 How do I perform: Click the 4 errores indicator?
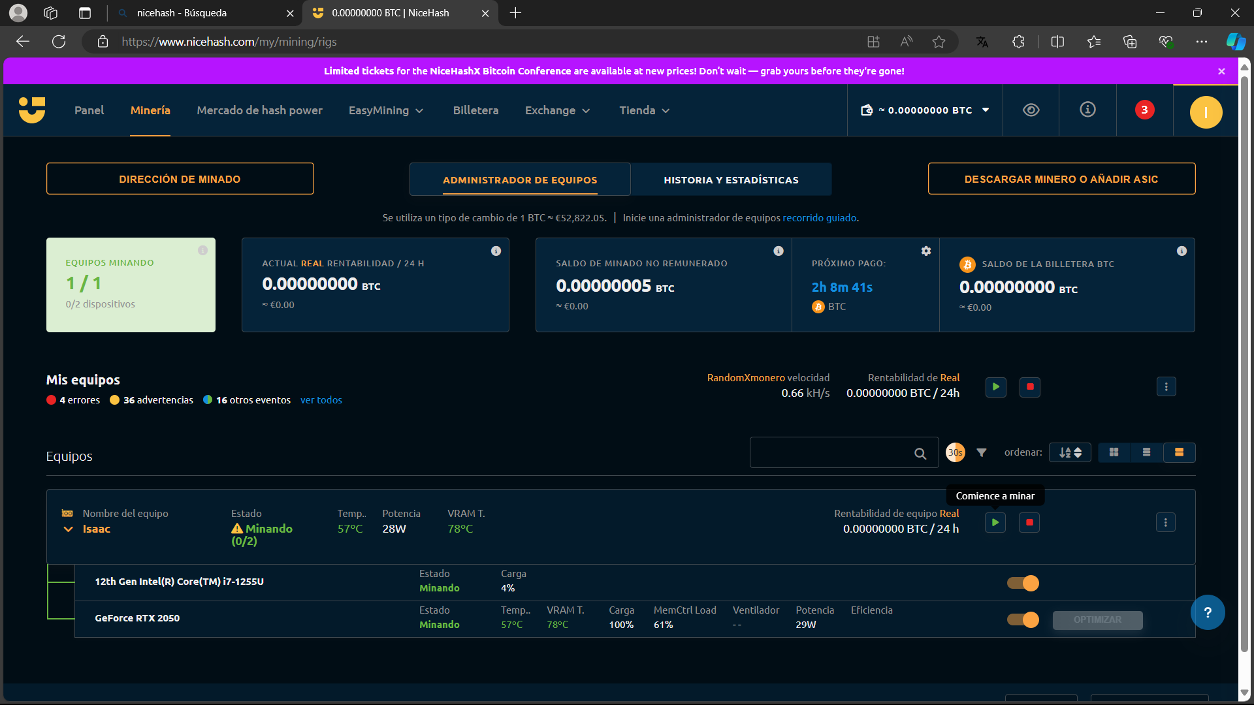(x=73, y=400)
